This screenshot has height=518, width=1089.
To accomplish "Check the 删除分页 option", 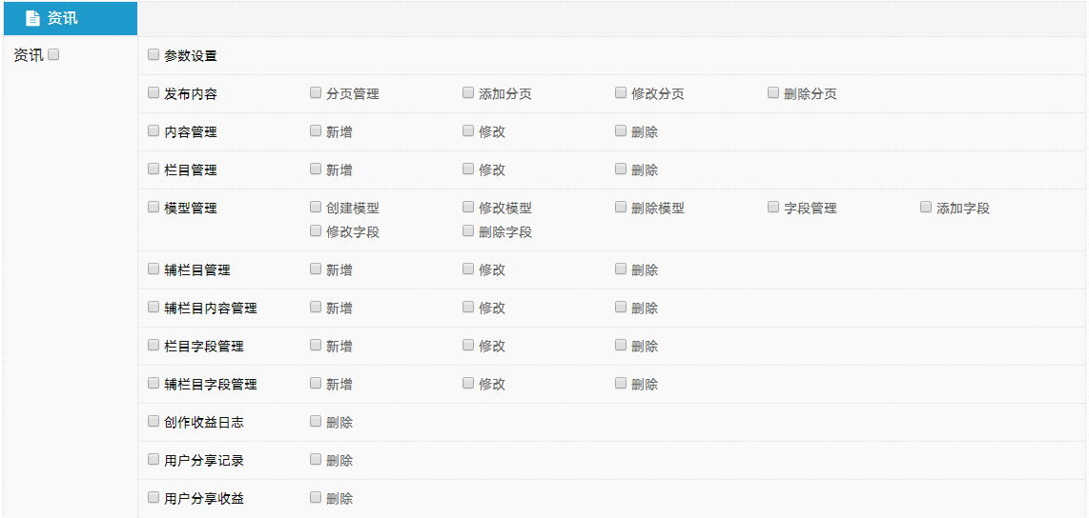I will (x=773, y=93).
